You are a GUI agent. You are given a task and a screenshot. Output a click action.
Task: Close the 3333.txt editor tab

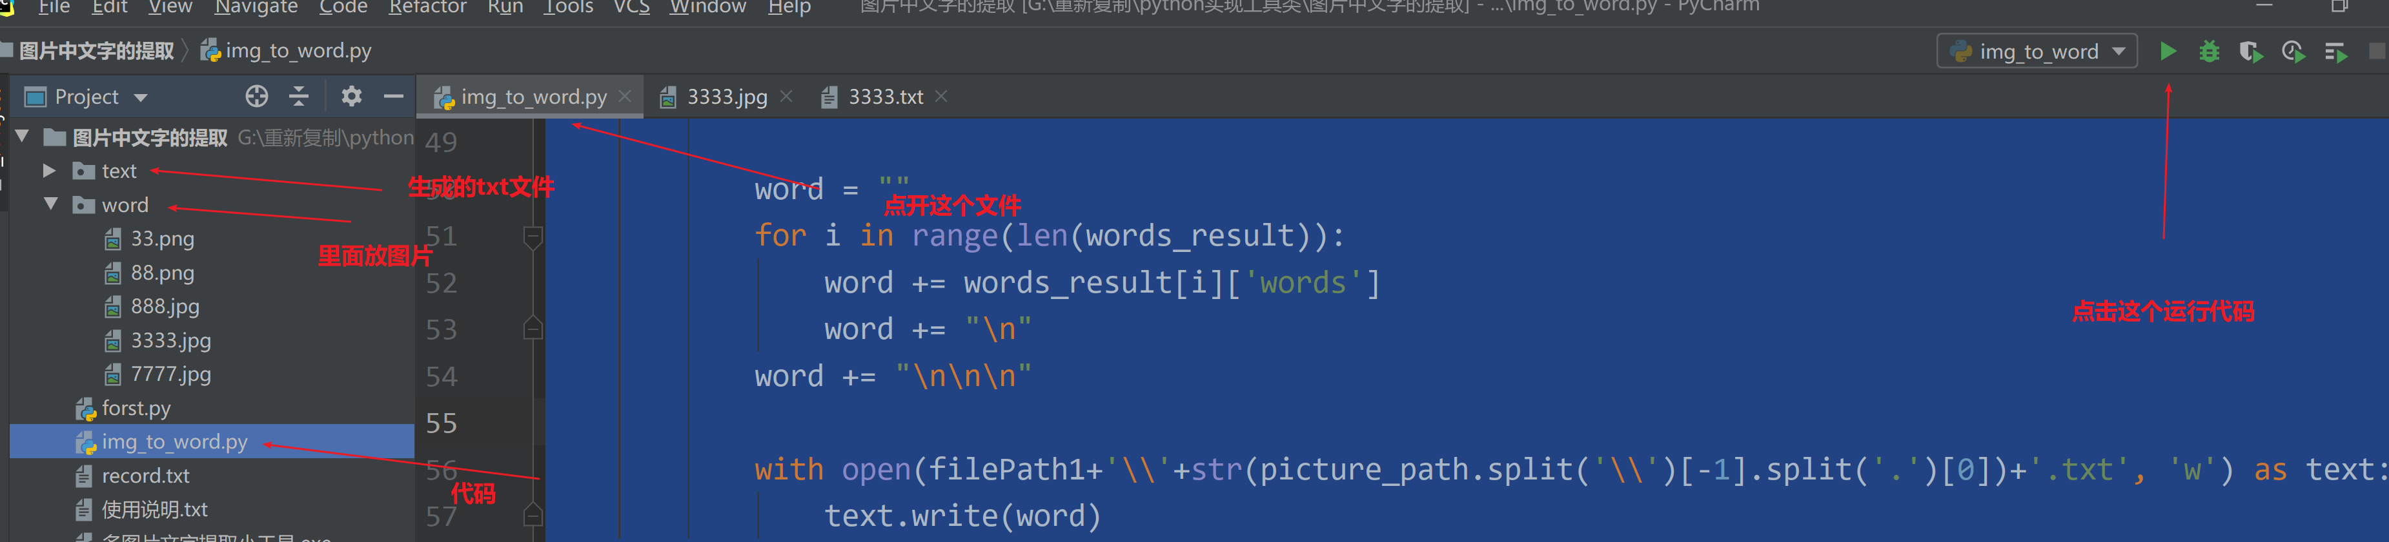941,97
